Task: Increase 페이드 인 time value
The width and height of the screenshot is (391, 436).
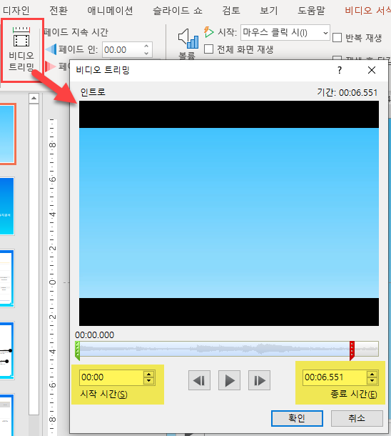Action: pyautogui.click(x=146, y=46)
